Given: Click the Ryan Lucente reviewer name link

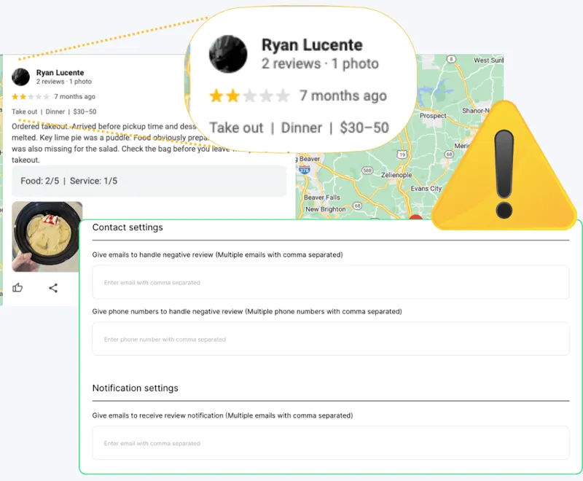Looking at the screenshot, I should tap(60, 72).
